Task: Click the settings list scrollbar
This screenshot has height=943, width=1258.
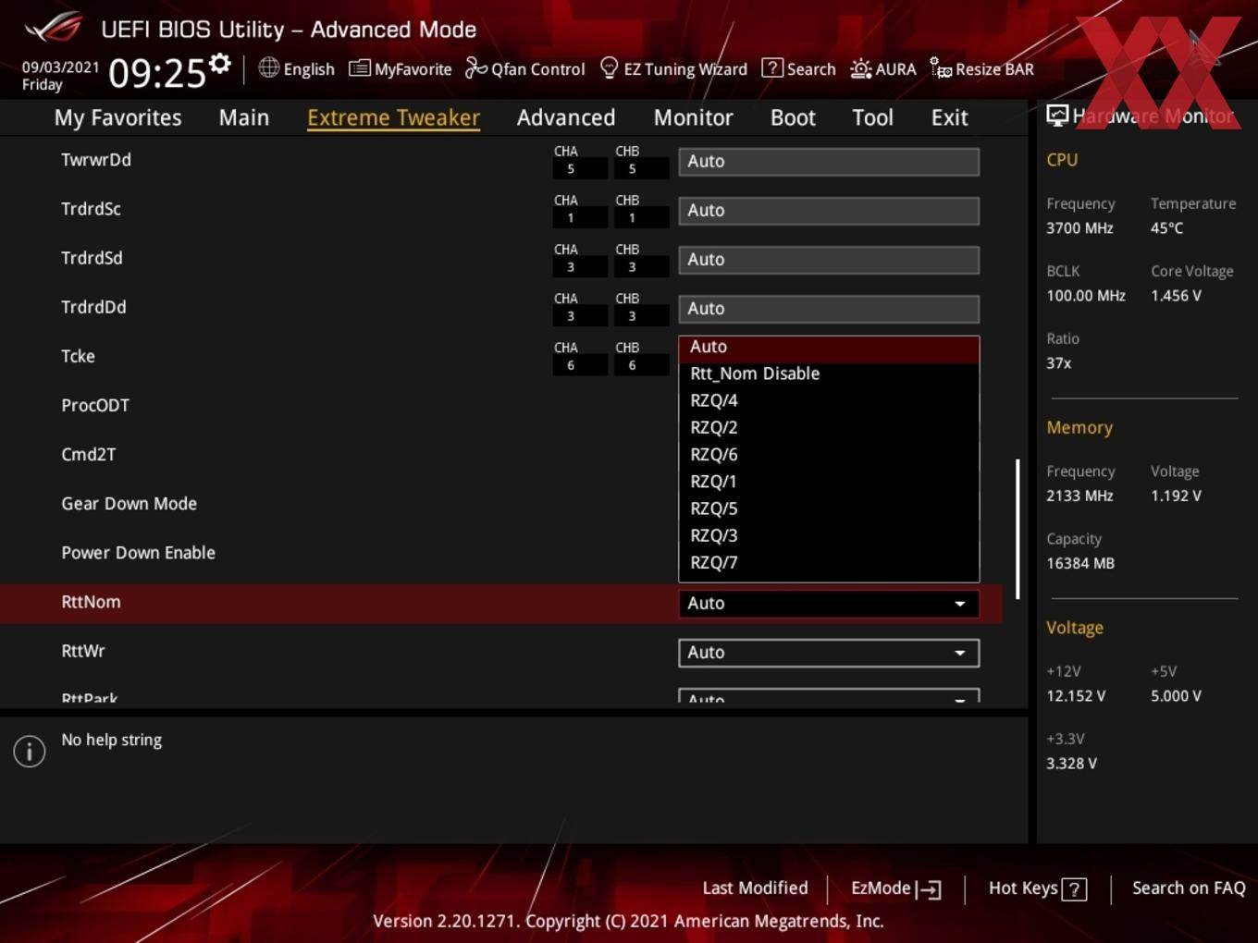Action: 1017,529
